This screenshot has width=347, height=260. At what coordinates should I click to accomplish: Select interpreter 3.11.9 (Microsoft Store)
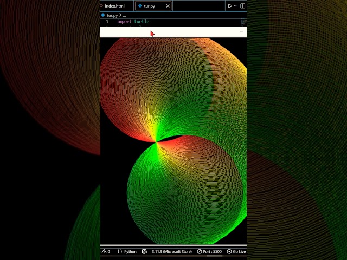tap(172, 251)
